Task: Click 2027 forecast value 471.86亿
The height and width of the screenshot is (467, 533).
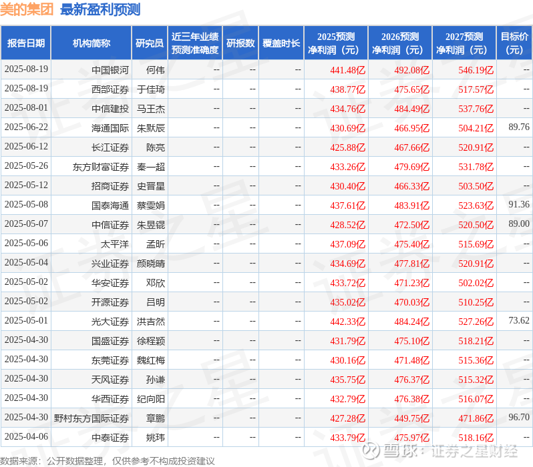Action: point(476,419)
